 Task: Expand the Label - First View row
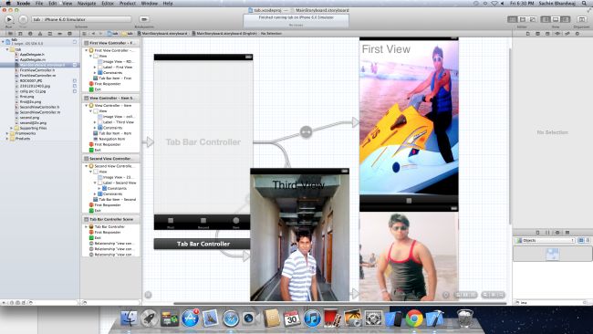pyautogui.click(x=95, y=67)
